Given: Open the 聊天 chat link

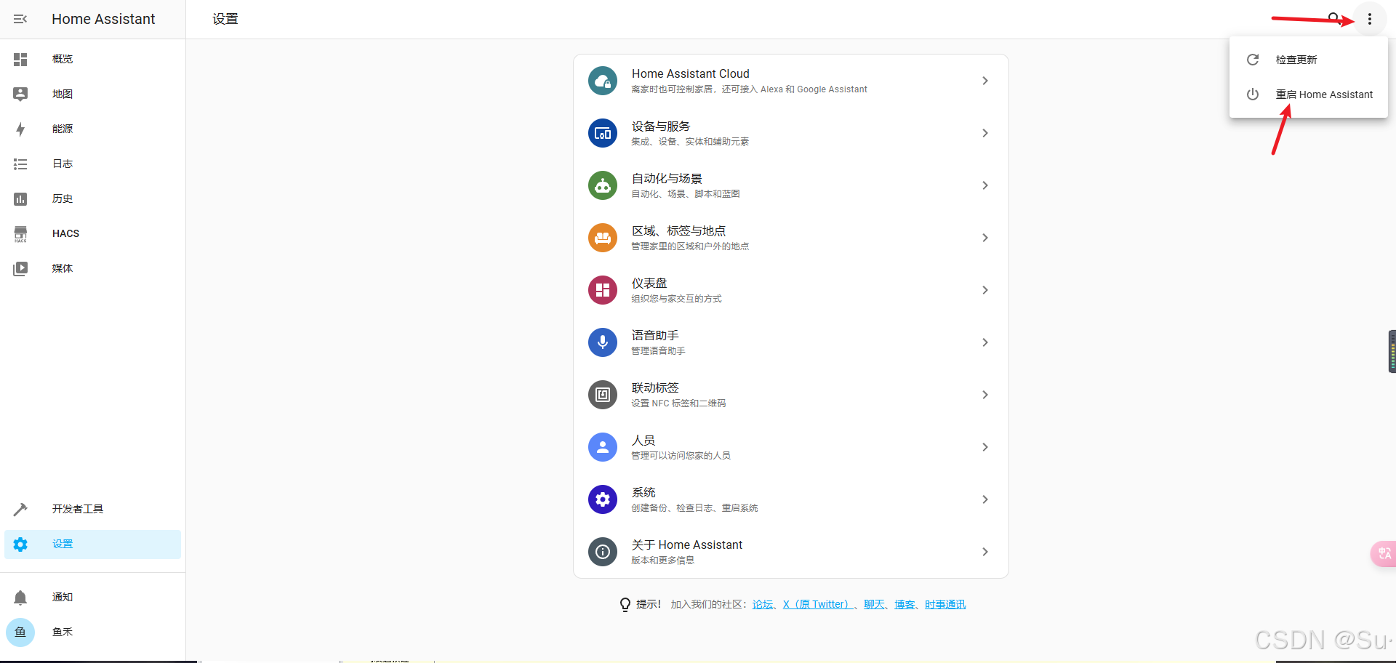Looking at the screenshot, I should pos(874,604).
